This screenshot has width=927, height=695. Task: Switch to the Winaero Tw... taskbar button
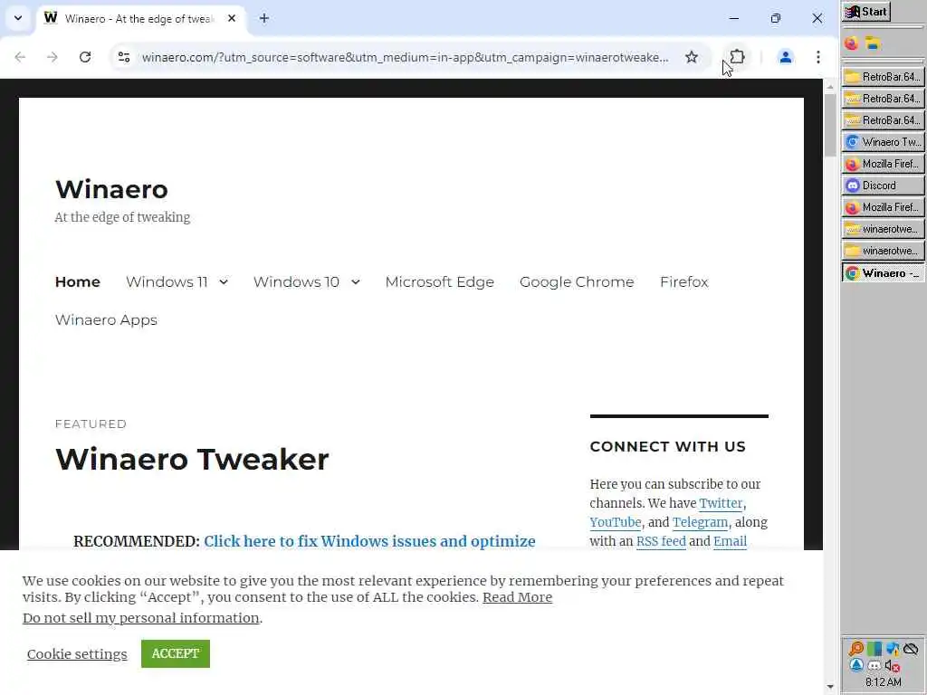coord(884,142)
